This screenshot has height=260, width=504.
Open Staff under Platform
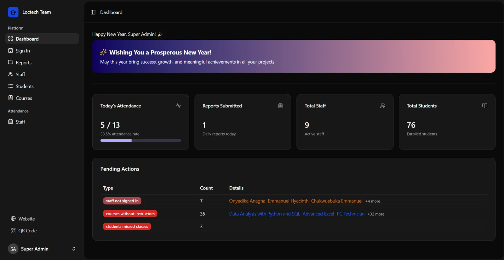tap(42, 74)
